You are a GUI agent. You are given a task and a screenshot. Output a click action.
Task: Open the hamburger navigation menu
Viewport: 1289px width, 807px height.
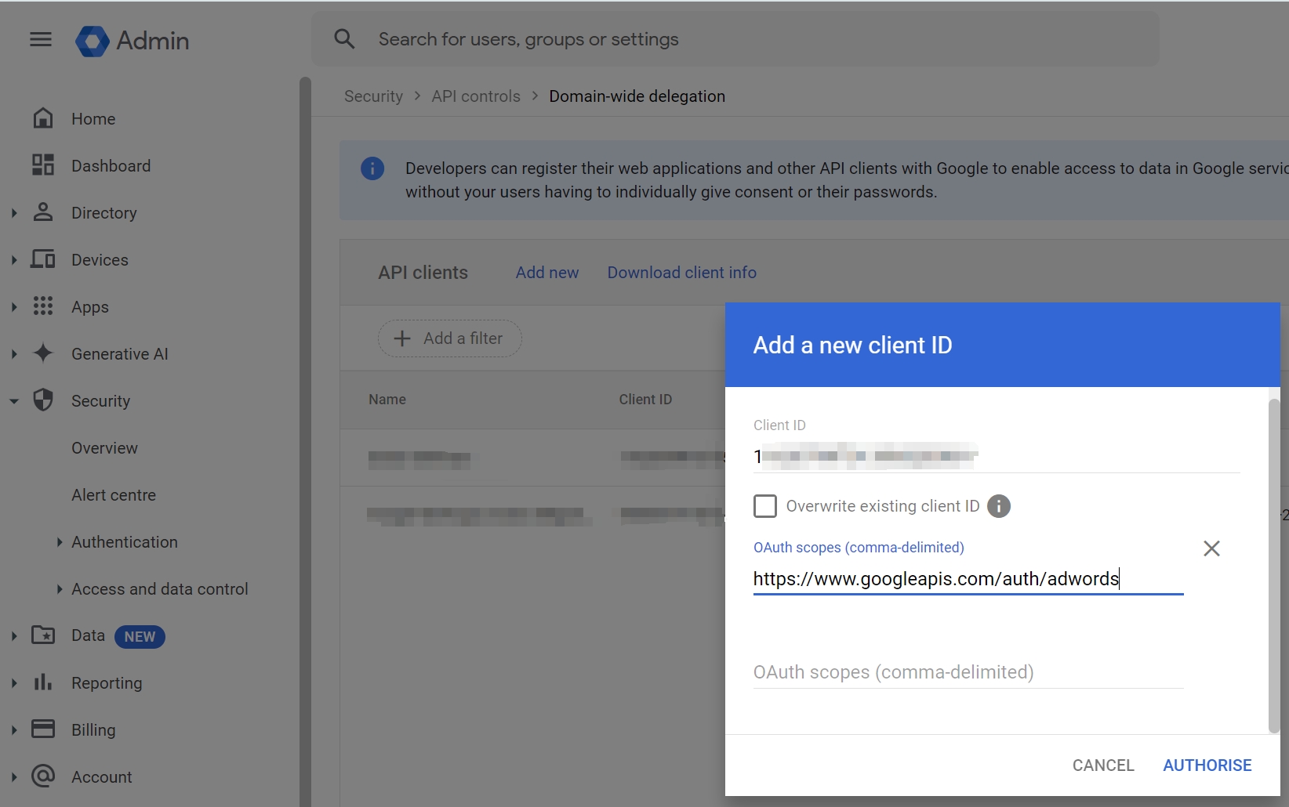pos(40,39)
